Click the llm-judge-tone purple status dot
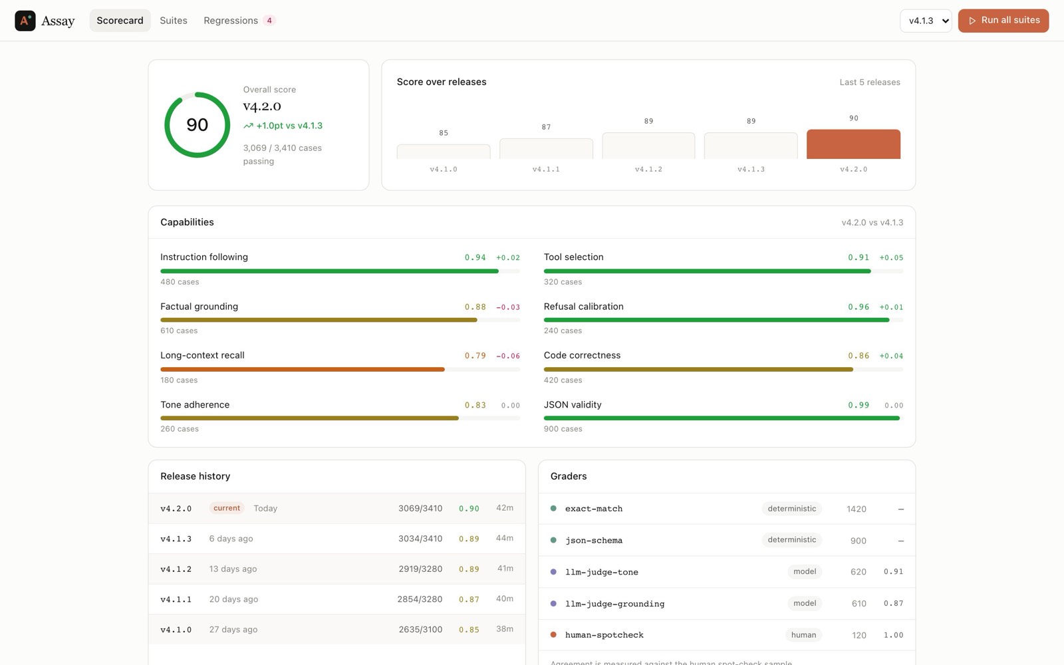 [x=553, y=572]
